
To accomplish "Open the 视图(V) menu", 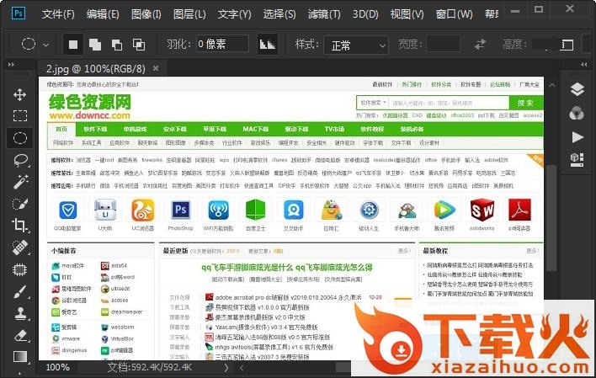I will [x=407, y=14].
